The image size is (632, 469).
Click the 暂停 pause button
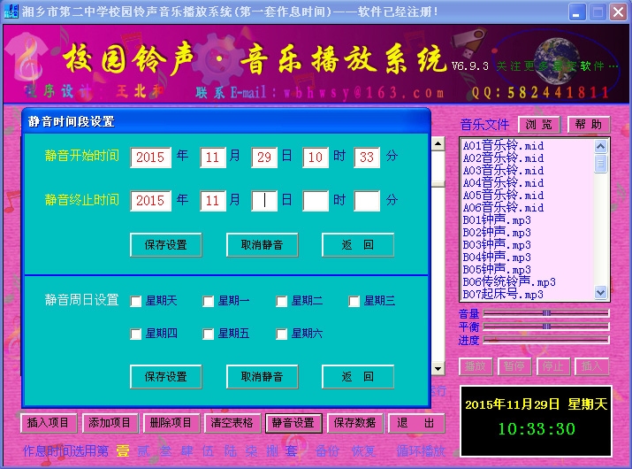(x=514, y=366)
